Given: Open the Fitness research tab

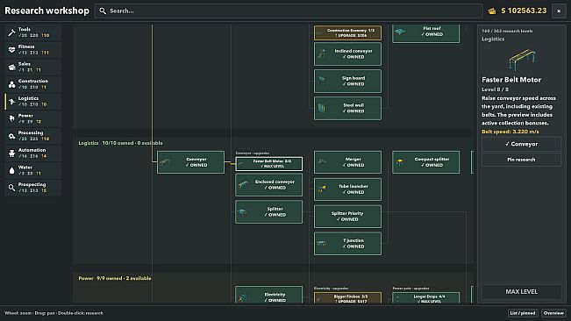Looking at the screenshot, I should pos(33,50).
